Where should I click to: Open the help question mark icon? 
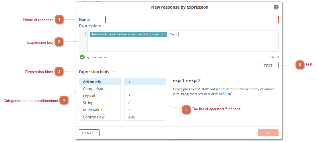pos(276,7)
